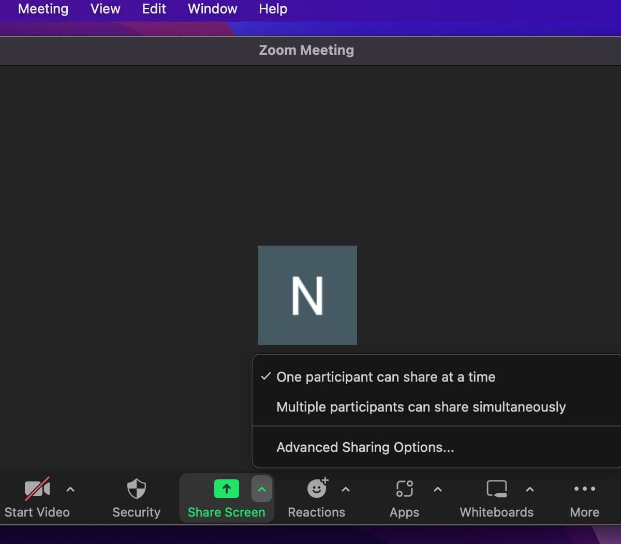Screen dimensions: 621x544
Task: Click the Start Video label text
Action: 37,512
